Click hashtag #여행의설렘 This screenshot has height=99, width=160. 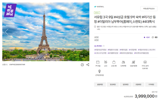pyautogui.click(x=124, y=50)
